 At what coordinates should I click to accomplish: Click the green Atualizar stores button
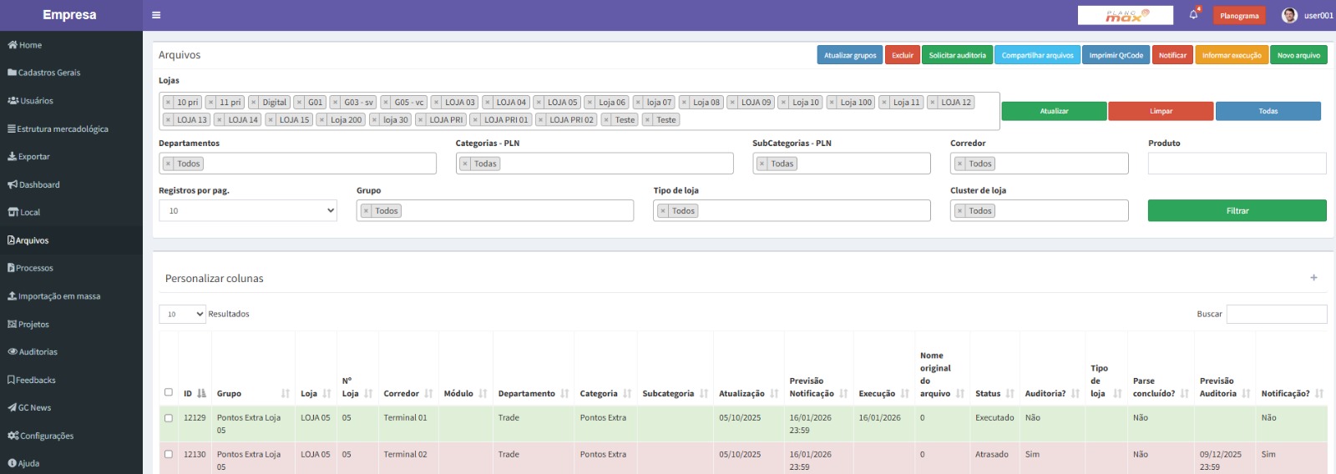tap(1054, 111)
